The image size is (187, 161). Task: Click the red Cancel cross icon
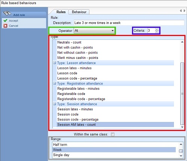(x=5, y=26)
